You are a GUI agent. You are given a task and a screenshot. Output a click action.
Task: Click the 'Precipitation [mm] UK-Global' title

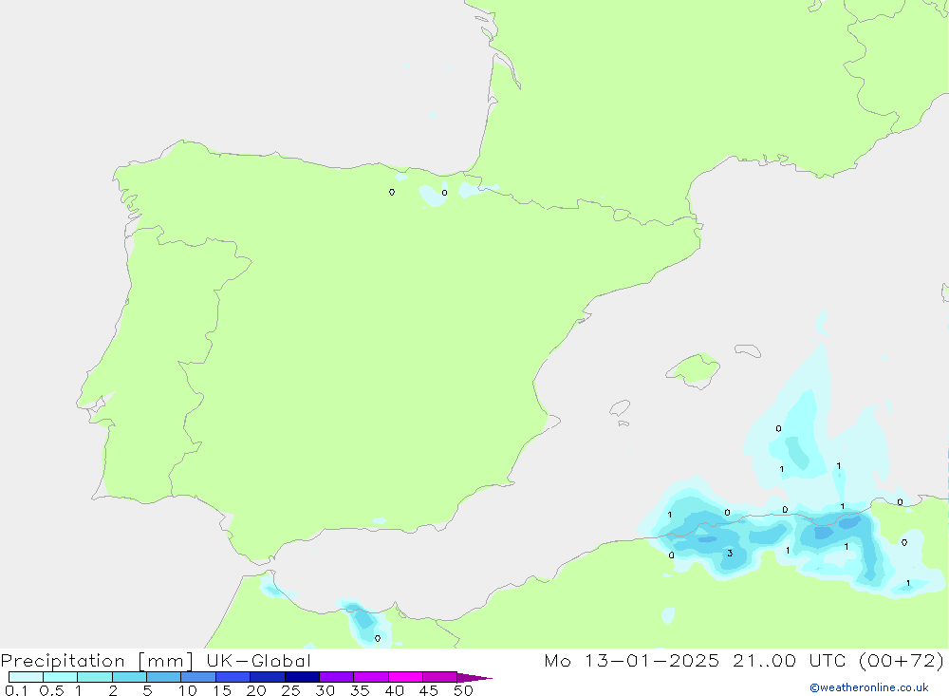pos(157,661)
